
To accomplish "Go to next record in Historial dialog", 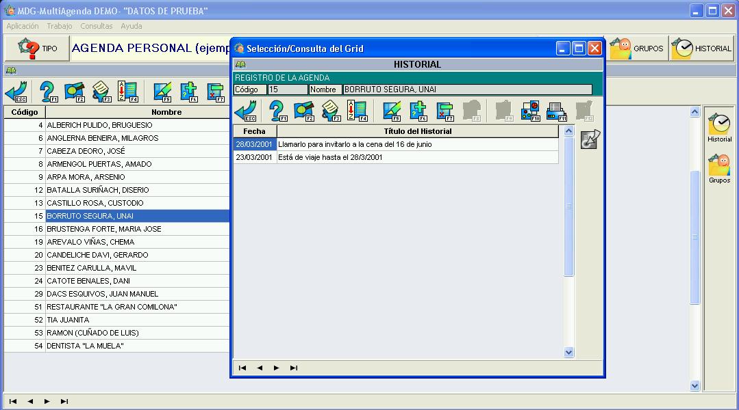I will (276, 368).
